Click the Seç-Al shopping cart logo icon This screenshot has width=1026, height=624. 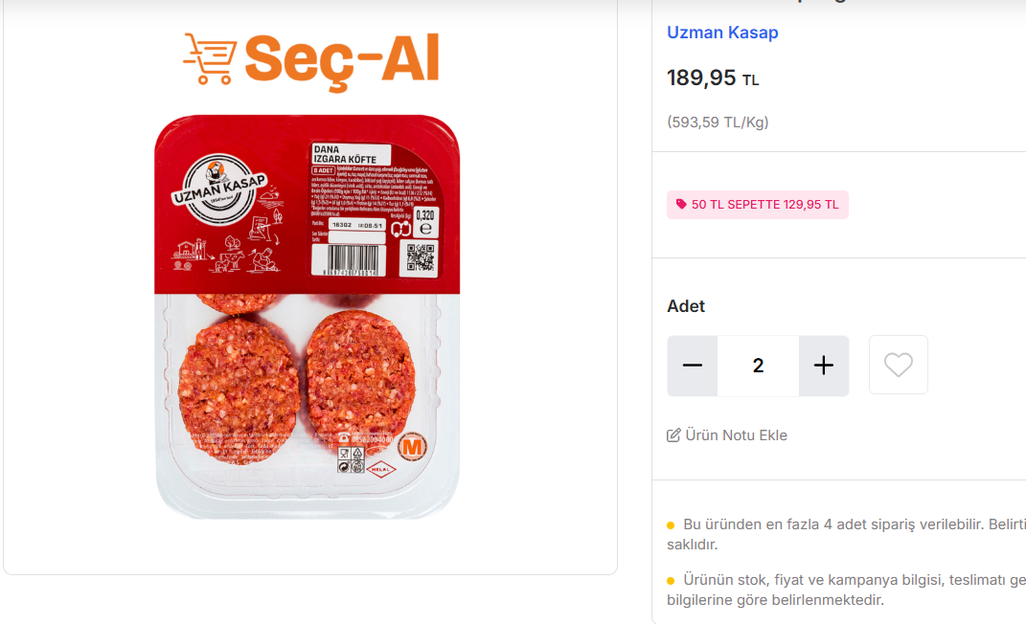pyautogui.click(x=209, y=59)
